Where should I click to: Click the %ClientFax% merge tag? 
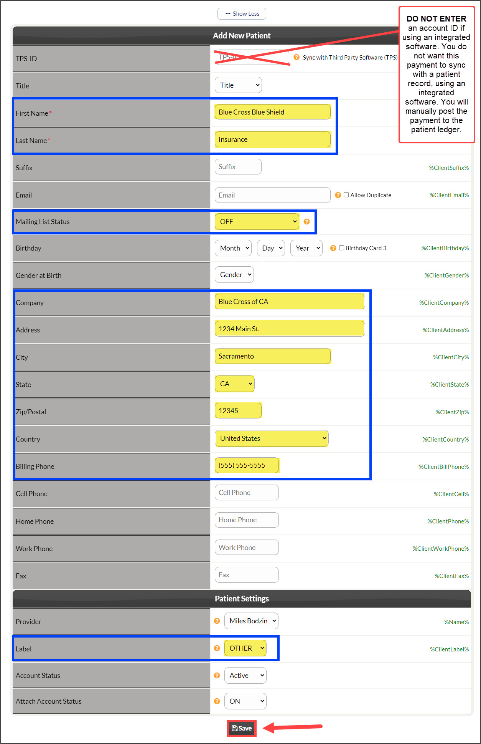[451, 576]
